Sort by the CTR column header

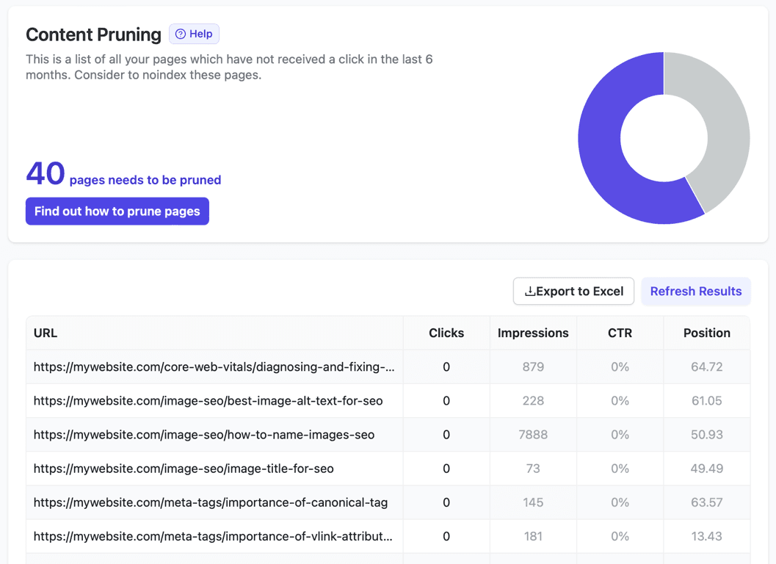620,333
